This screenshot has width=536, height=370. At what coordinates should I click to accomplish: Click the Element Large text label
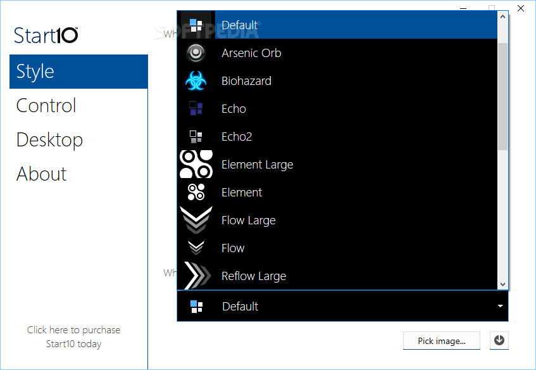(258, 165)
